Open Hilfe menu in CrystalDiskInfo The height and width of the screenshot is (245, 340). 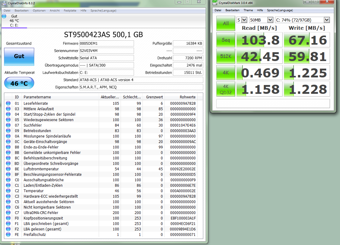pos(83,10)
